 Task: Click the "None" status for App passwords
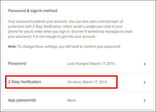pyautogui.click(x=71, y=100)
